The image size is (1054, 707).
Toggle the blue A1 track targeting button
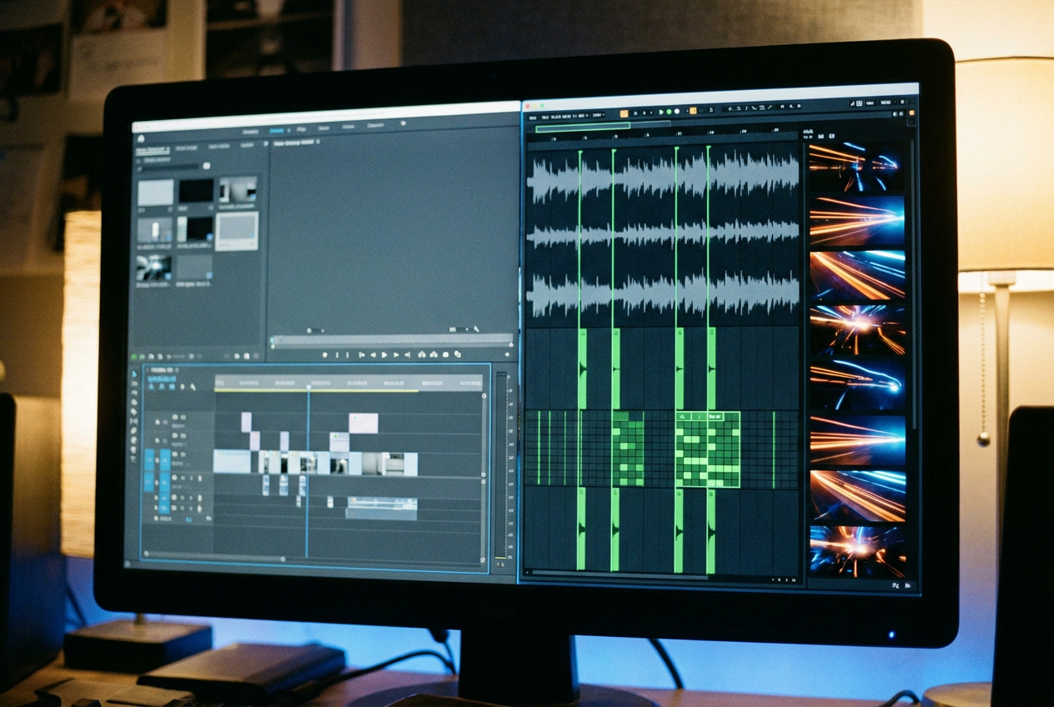tap(165, 481)
